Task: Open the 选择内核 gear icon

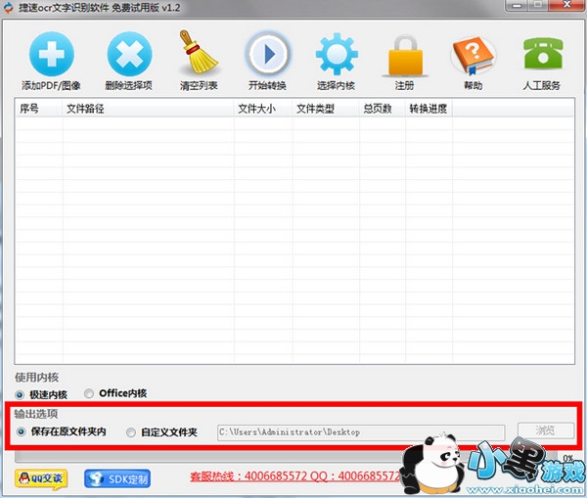Action: (x=337, y=54)
